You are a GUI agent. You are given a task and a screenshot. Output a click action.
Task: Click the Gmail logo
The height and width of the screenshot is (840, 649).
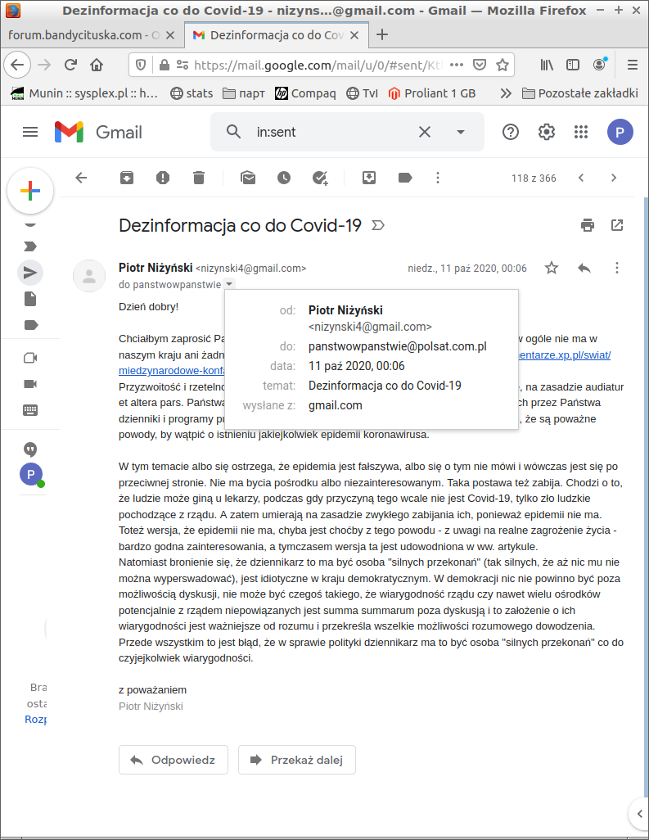click(98, 132)
